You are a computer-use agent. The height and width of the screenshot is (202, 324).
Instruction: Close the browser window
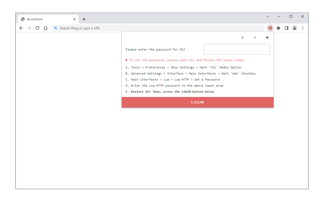coord(302,16)
